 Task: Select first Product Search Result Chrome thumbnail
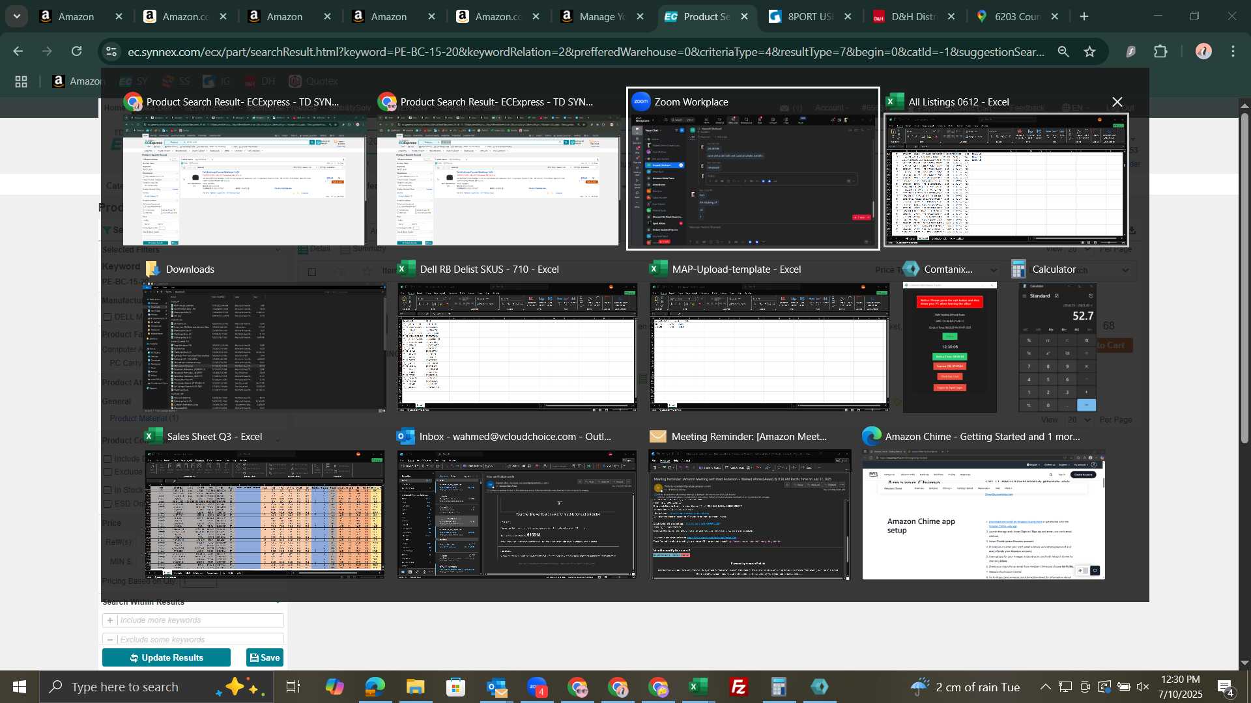point(244,169)
